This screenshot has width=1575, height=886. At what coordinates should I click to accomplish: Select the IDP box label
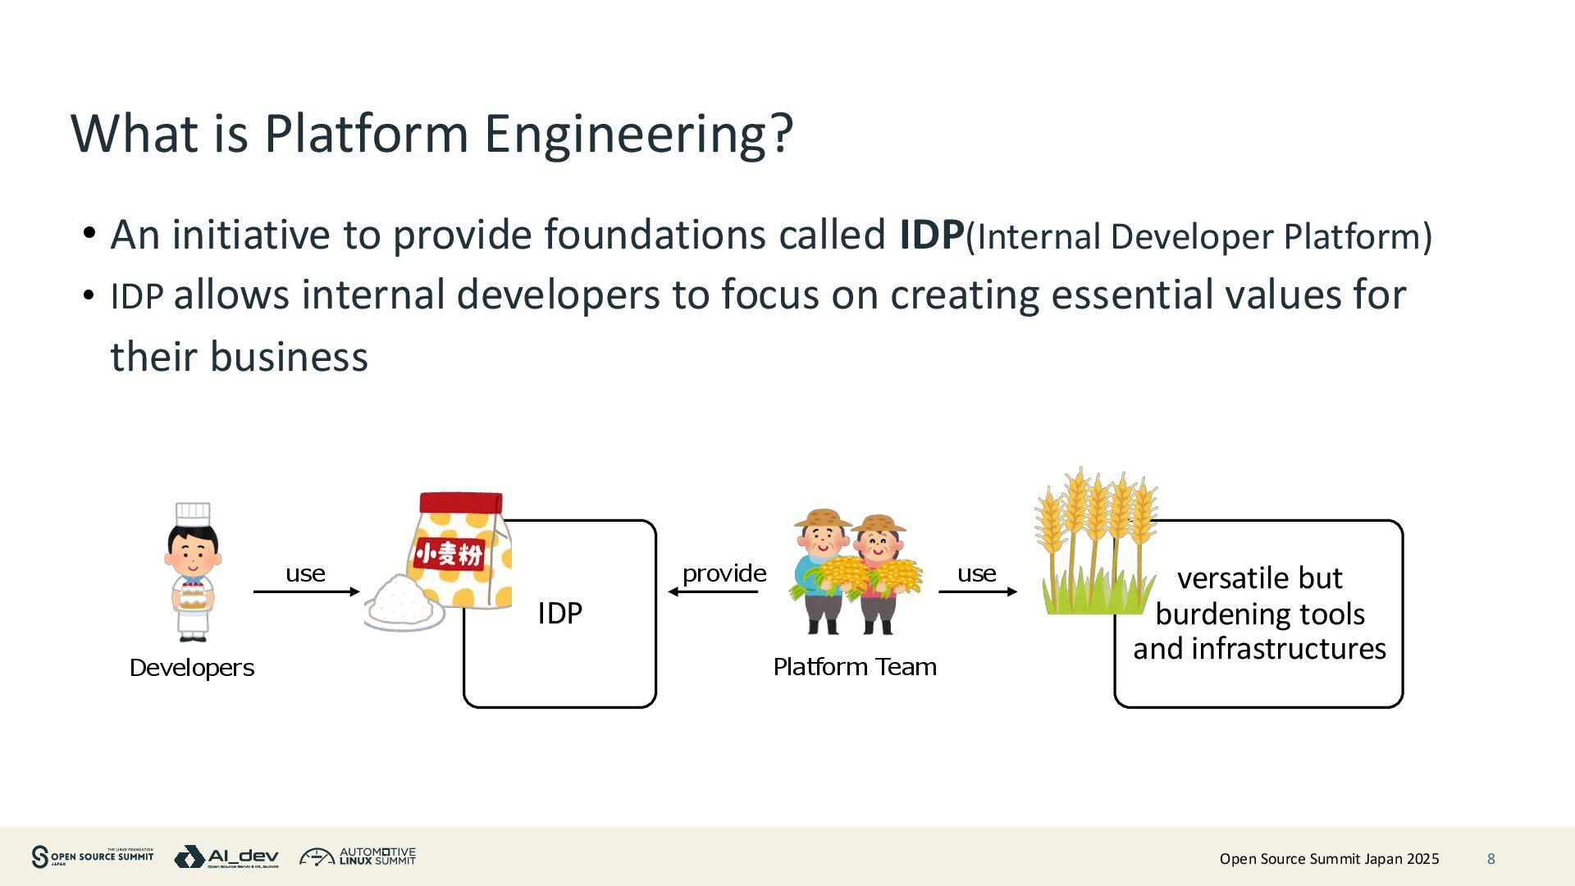point(559,614)
